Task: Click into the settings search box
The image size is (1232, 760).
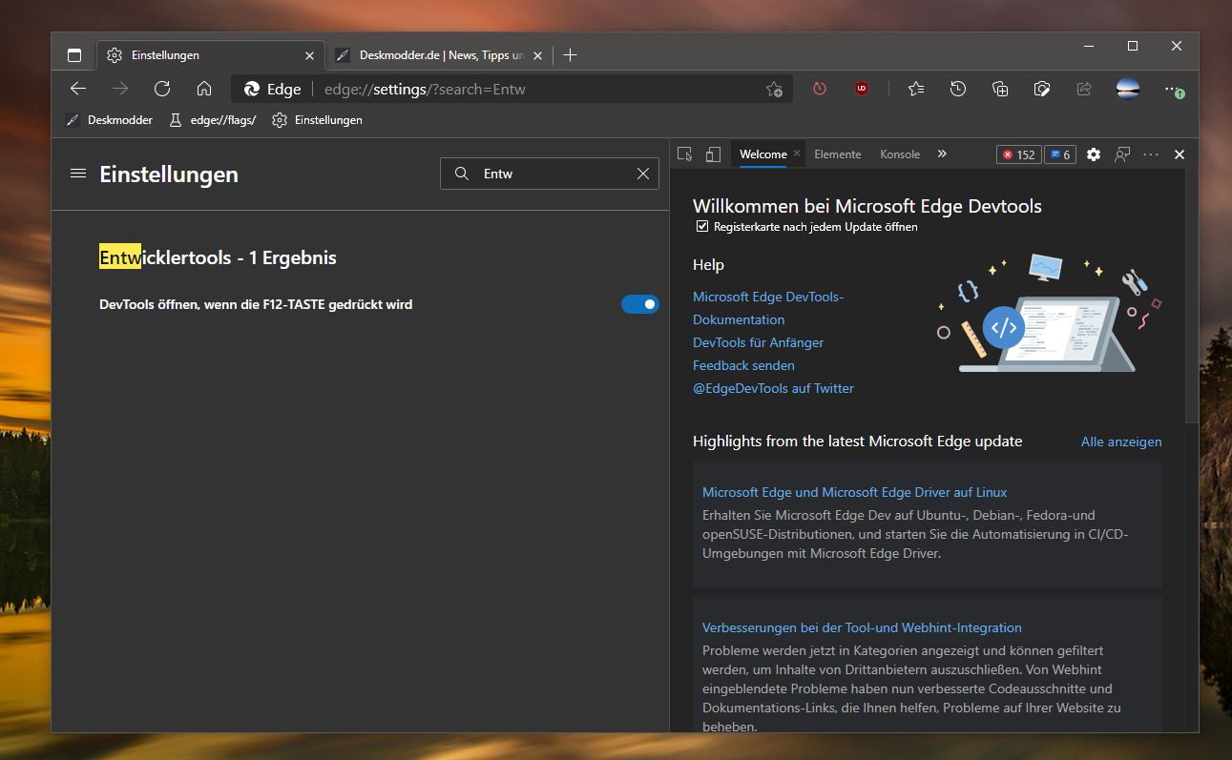Action: point(550,174)
